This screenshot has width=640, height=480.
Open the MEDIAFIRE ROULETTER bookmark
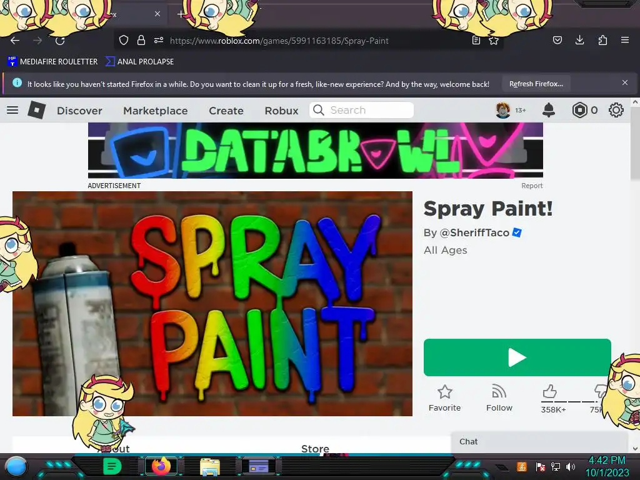coord(52,62)
